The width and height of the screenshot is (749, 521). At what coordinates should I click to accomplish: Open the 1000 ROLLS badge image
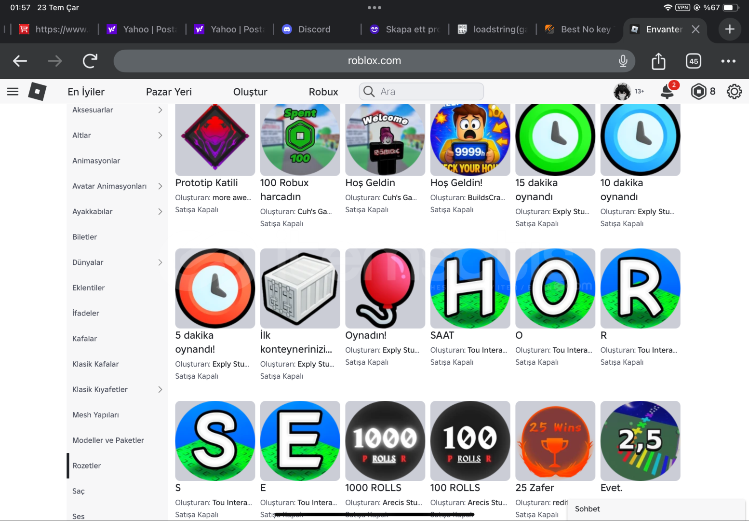point(385,441)
